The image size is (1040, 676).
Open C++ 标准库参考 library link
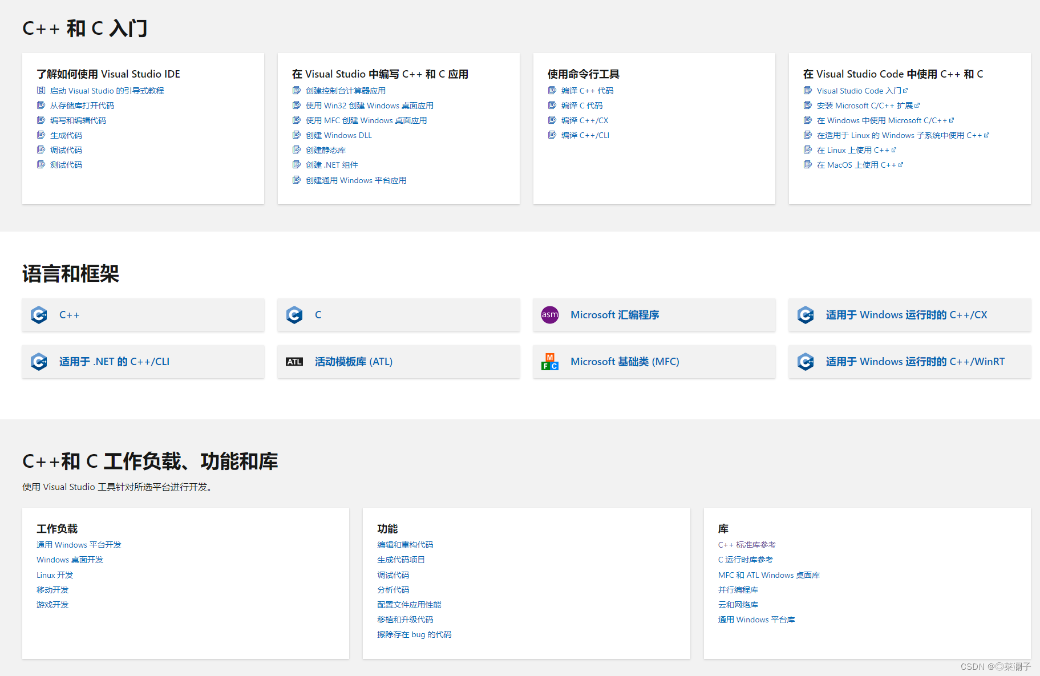pos(747,545)
